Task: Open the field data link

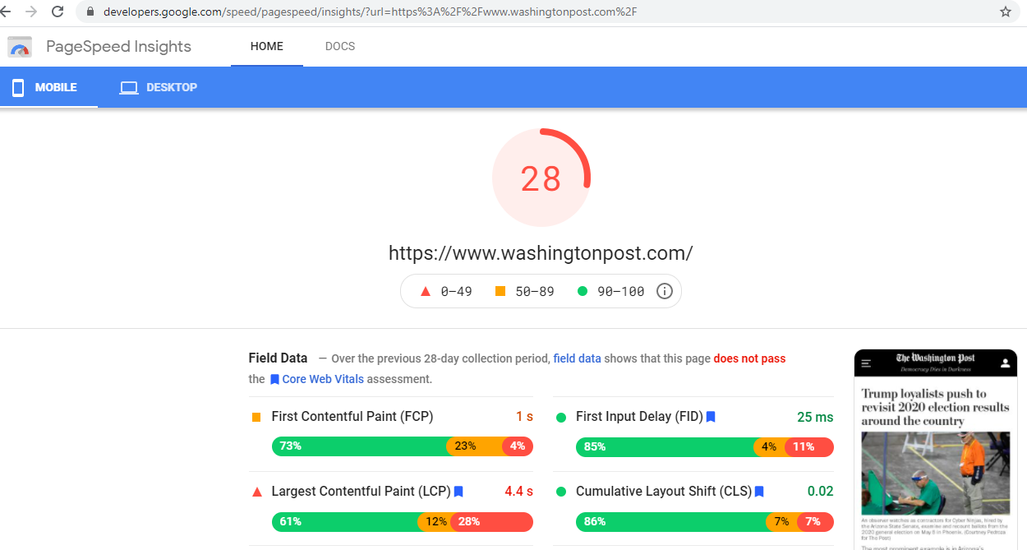Action: pos(578,358)
